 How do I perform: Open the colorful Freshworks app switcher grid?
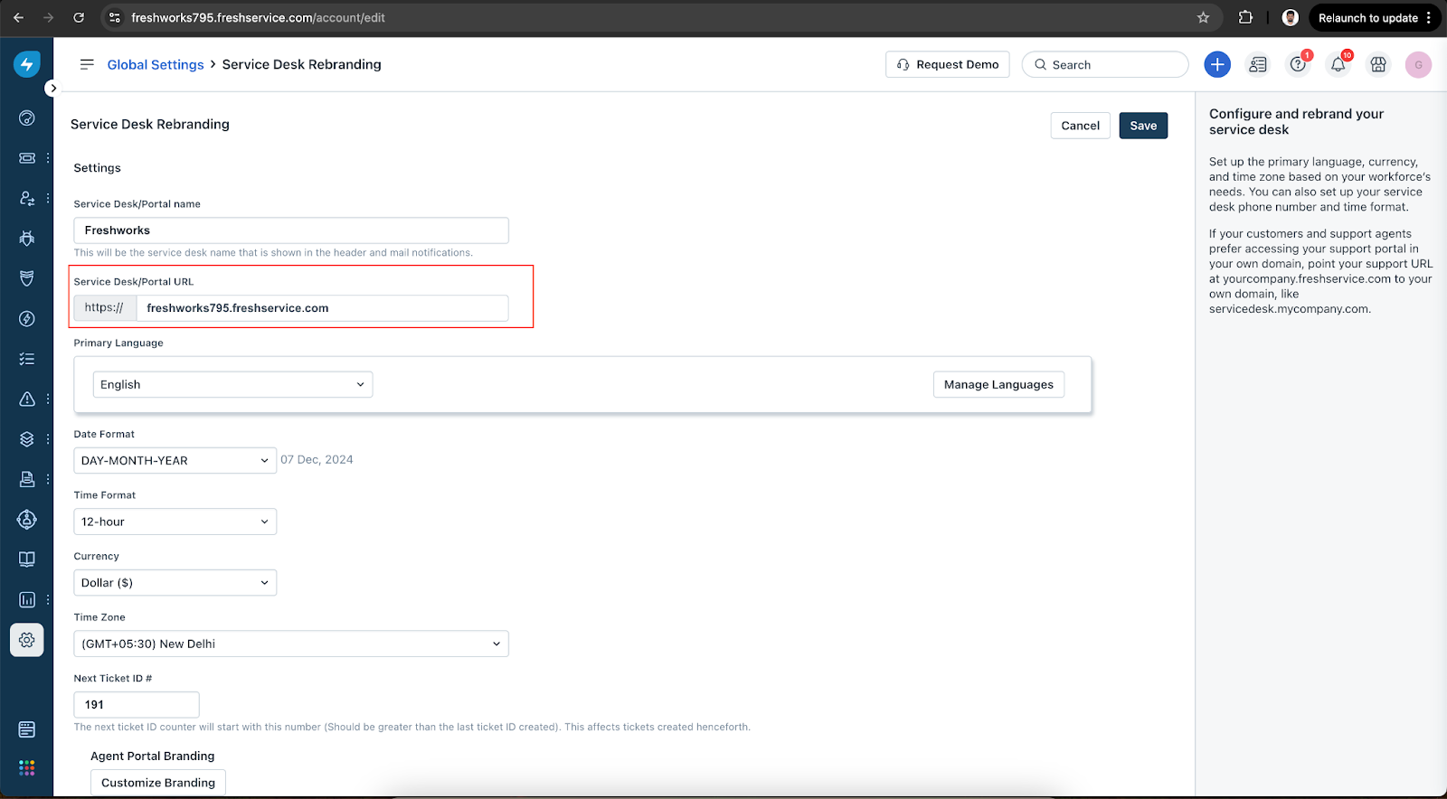tap(27, 767)
